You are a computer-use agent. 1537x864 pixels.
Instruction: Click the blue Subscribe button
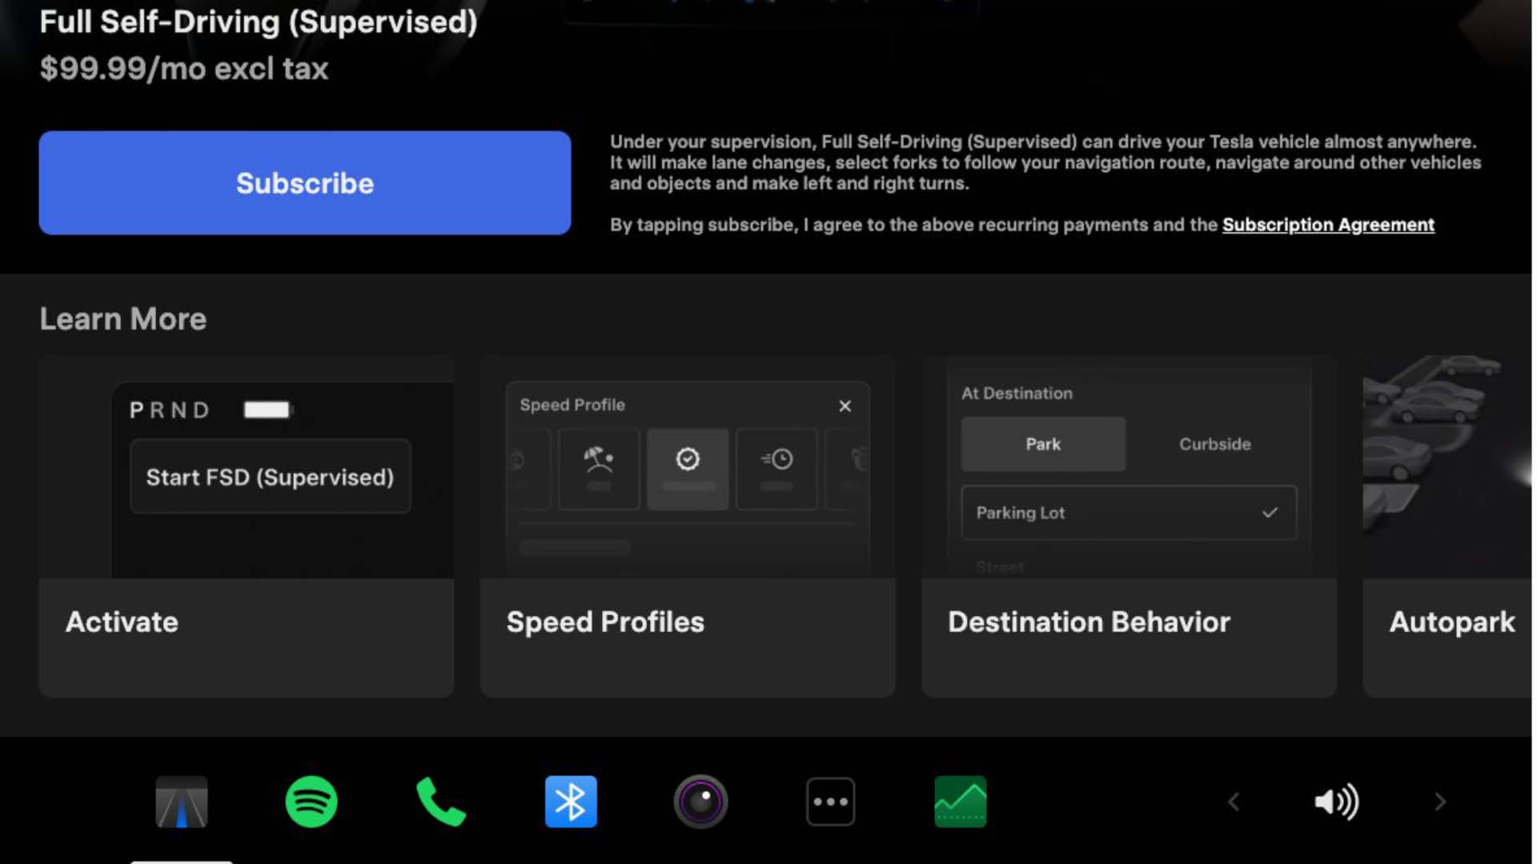[304, 183]
